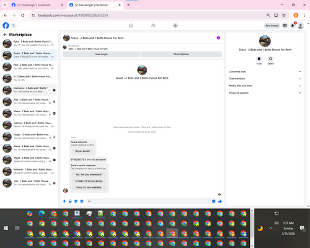
Task: Open the account profile menu icon
Action: pos(301,25)
